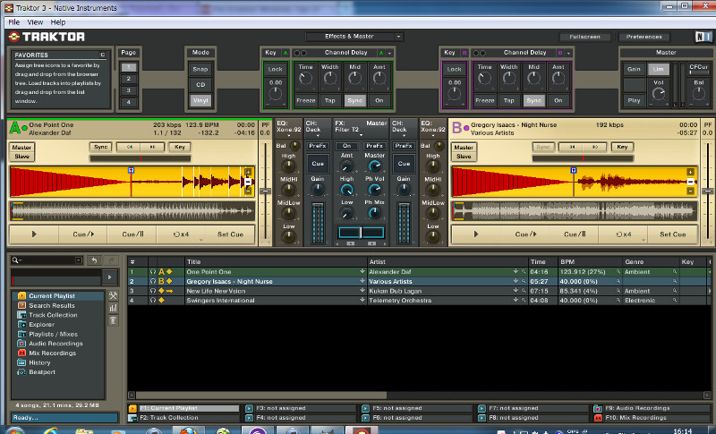Image resolution: width=716 pixels, height=434 pixels.
Task: Toggle the On button for deck A Channel Delay
Action: coord(379,100)
